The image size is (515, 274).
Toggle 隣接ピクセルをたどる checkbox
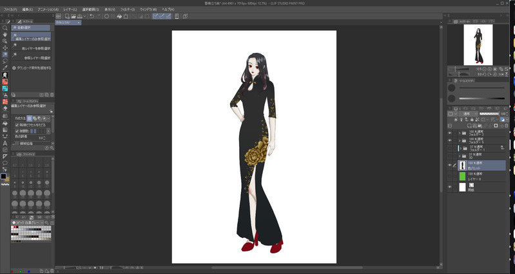(x=17, y=125)
